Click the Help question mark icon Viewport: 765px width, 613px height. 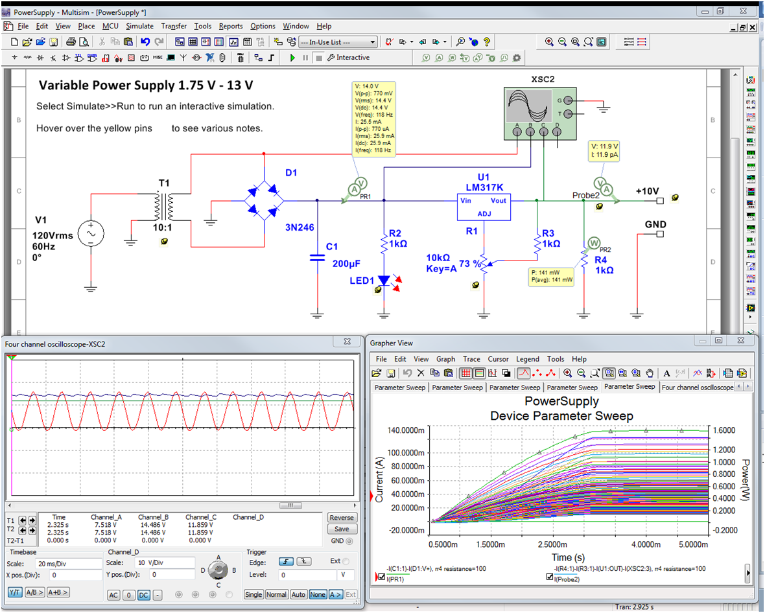click(x=486, y=42)
